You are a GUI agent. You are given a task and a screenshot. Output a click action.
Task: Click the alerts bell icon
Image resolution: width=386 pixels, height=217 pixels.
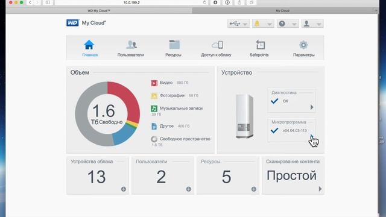[x=257, y=24]
